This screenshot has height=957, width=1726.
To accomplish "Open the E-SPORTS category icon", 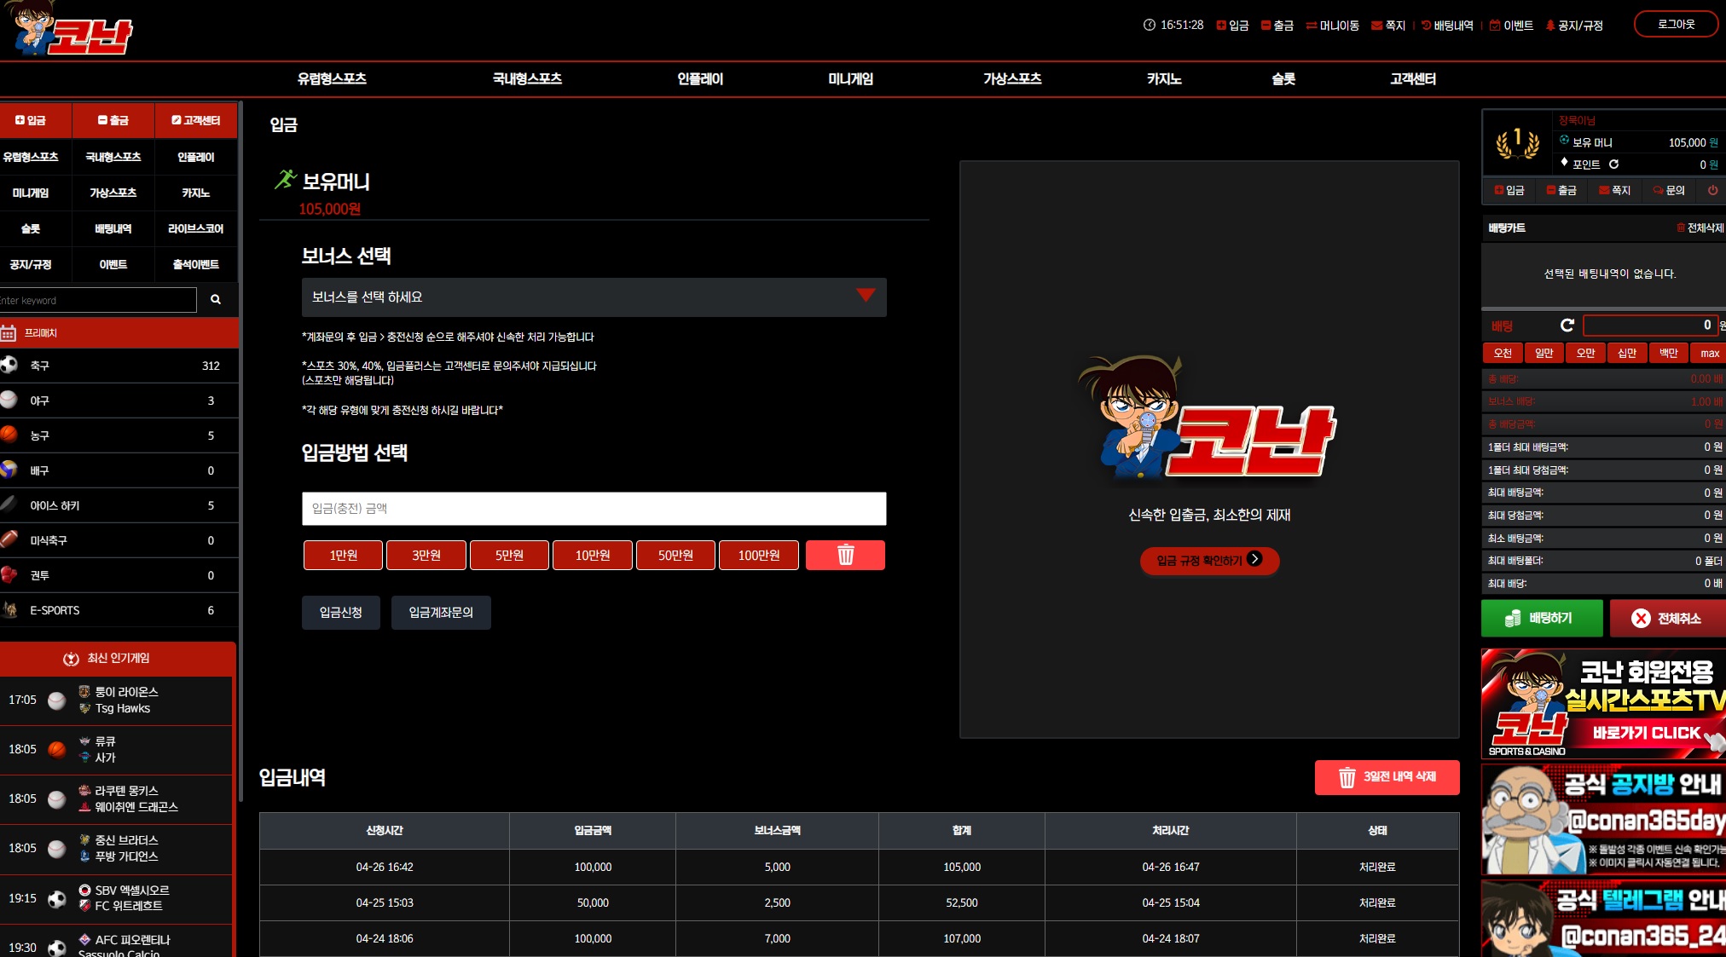I will (x=10, y=610).
